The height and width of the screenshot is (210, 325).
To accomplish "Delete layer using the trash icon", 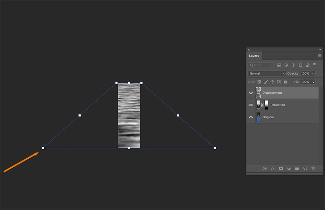I will [x=313, y=168].
